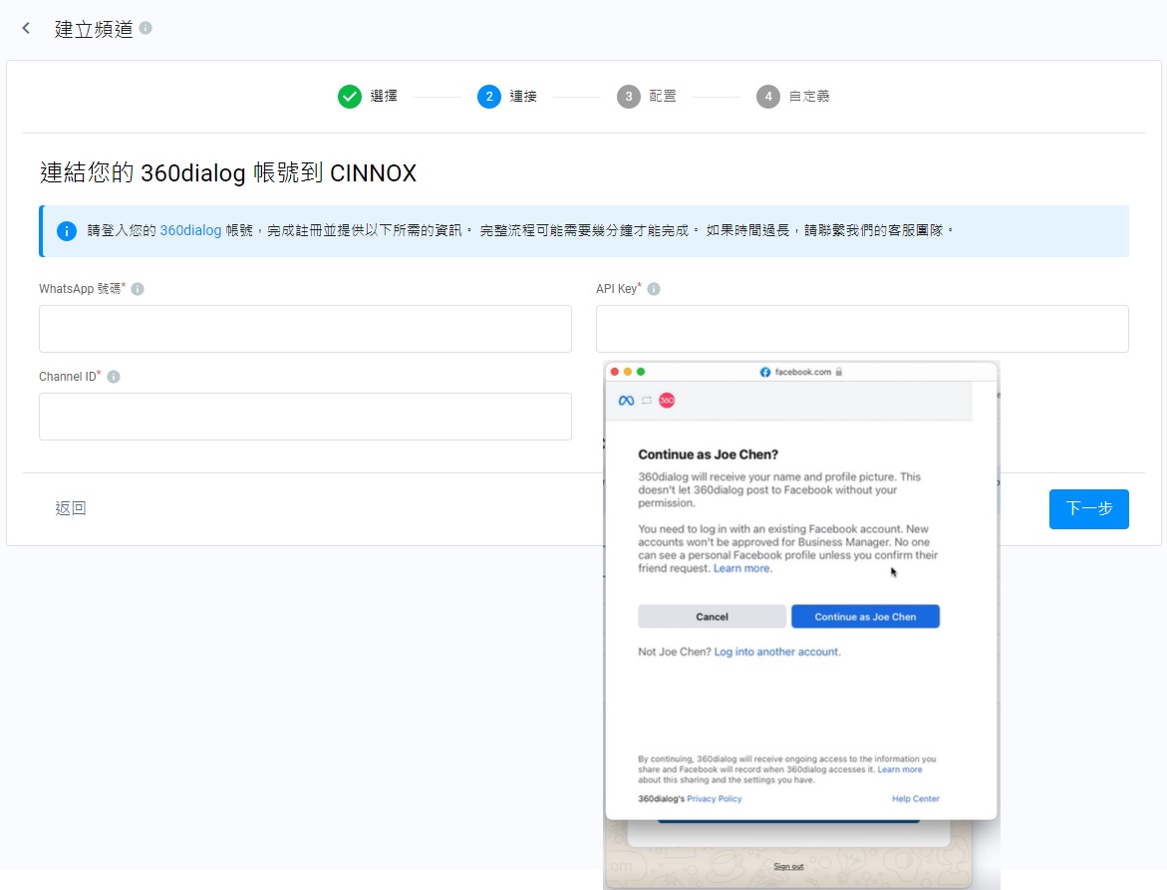Close the Facebook popup with red button
This screenshot has height=890, width=1167.
tap(615, 372)
